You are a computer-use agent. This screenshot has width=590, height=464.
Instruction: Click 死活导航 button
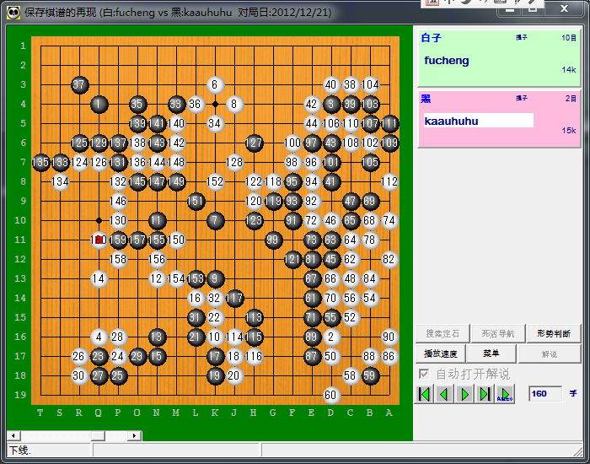[x=498, y=333]
